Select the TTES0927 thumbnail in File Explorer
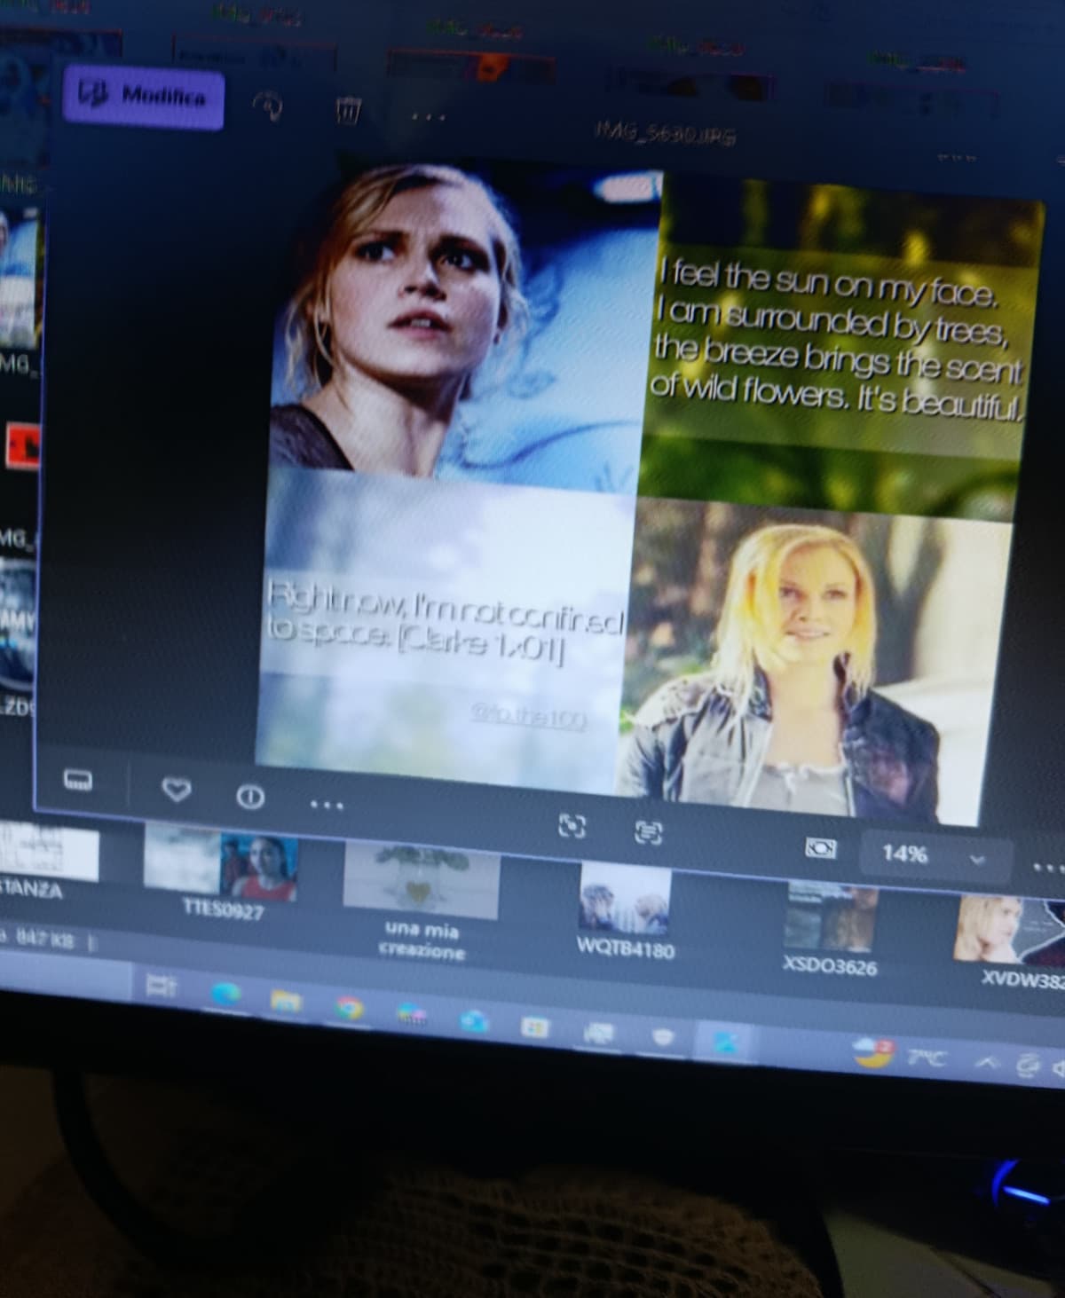1065x1298 pixels. pos(220,862)
